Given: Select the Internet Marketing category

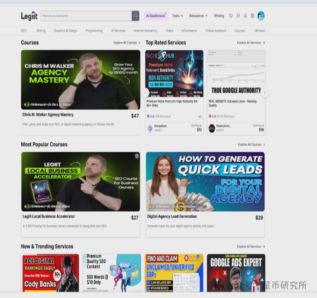Looking at the screenshot, I should 145,31.
